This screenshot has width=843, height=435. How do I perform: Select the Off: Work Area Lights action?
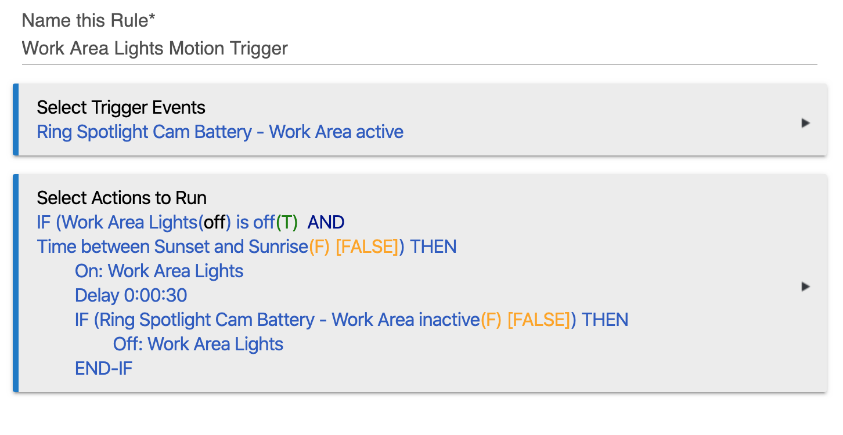point(197,344)
